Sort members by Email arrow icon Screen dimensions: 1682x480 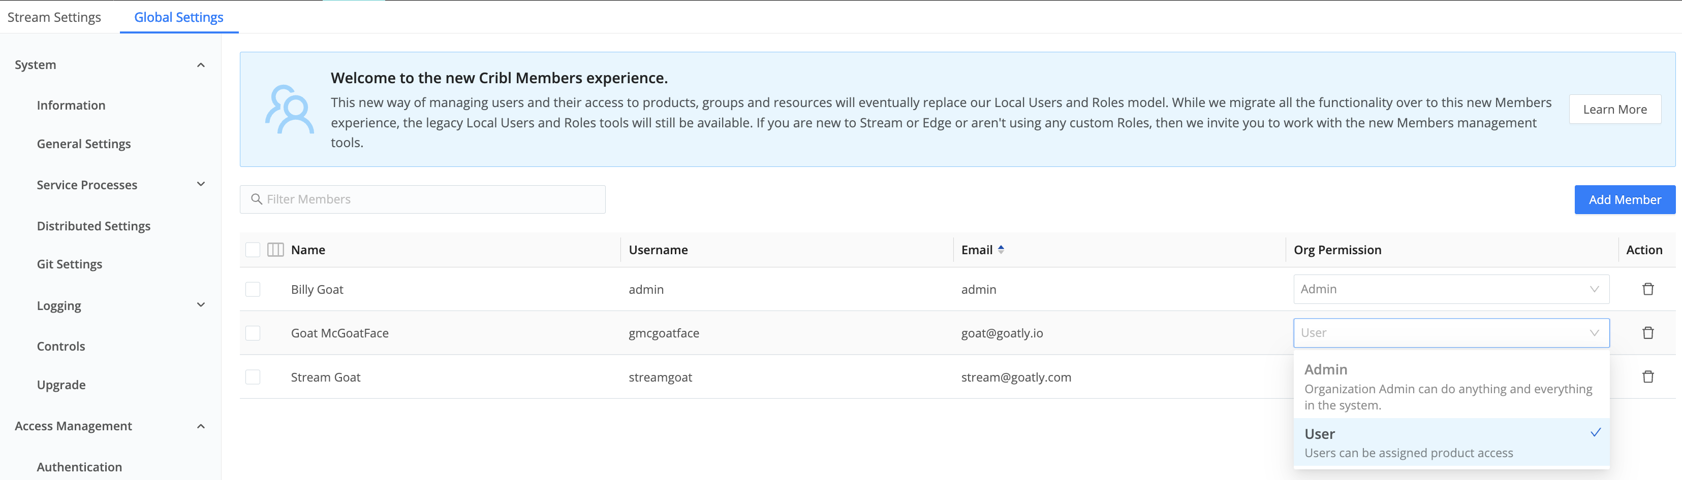pos(1001,250)
